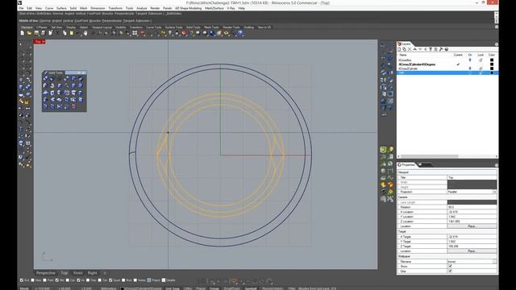Screen dimensions: 516x290
Task: Open the Transform menu
Action: click(115, 8)
